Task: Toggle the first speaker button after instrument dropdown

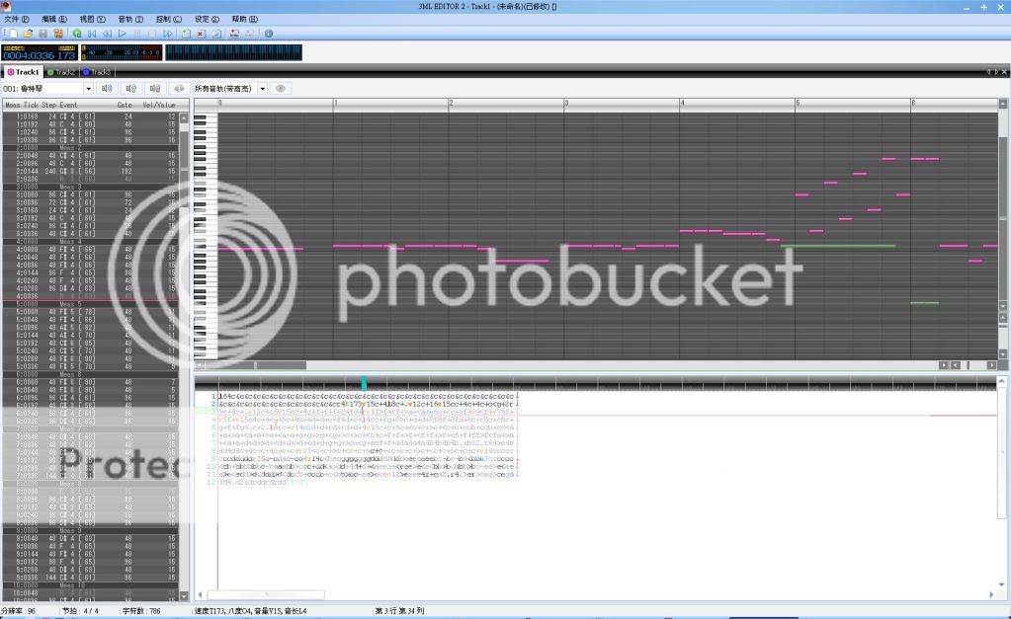Action: (107, 89)
